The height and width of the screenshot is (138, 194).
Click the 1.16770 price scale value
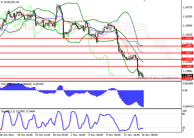pyautogui.click(x=187, y=7)
